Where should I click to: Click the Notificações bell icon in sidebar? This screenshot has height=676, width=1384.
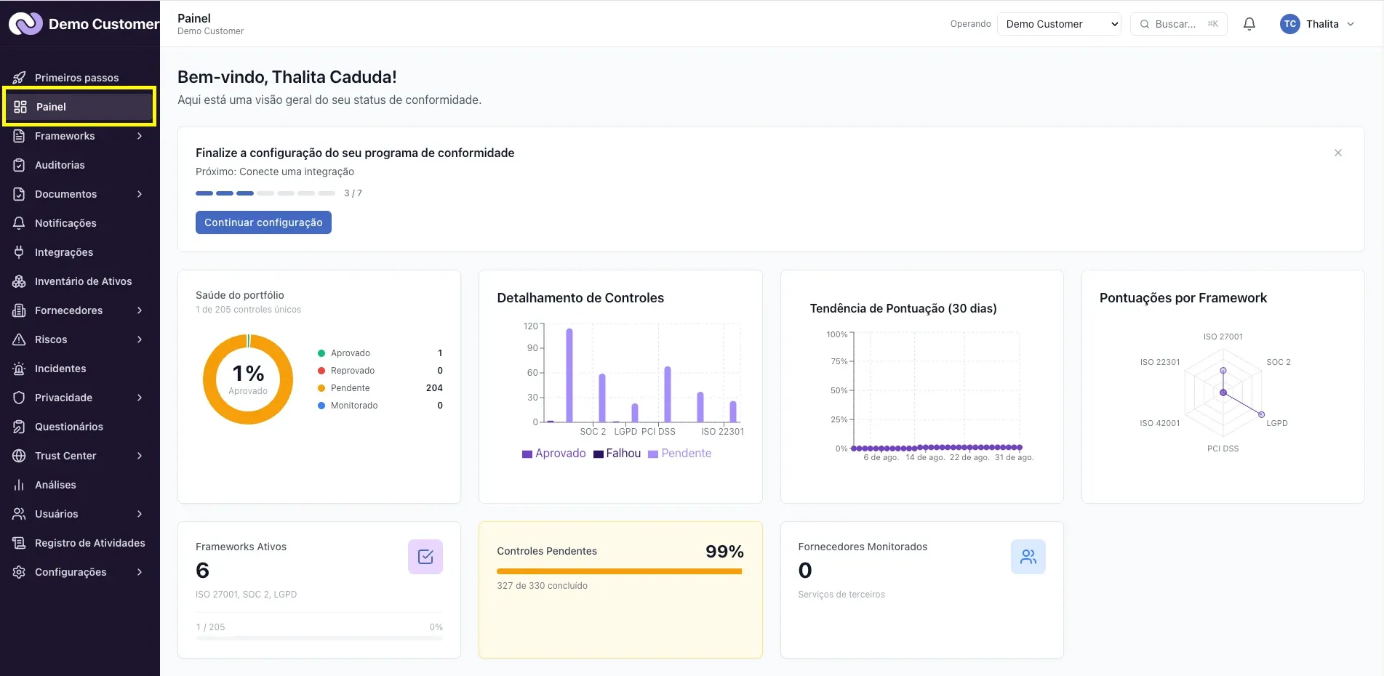(20, 223)
